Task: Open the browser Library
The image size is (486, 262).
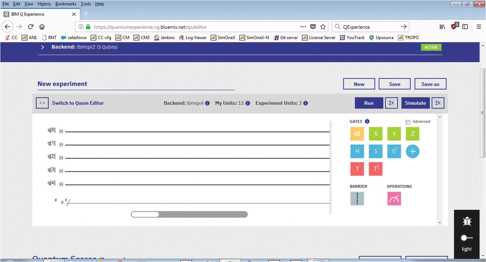Action: (x=442, y=27)
